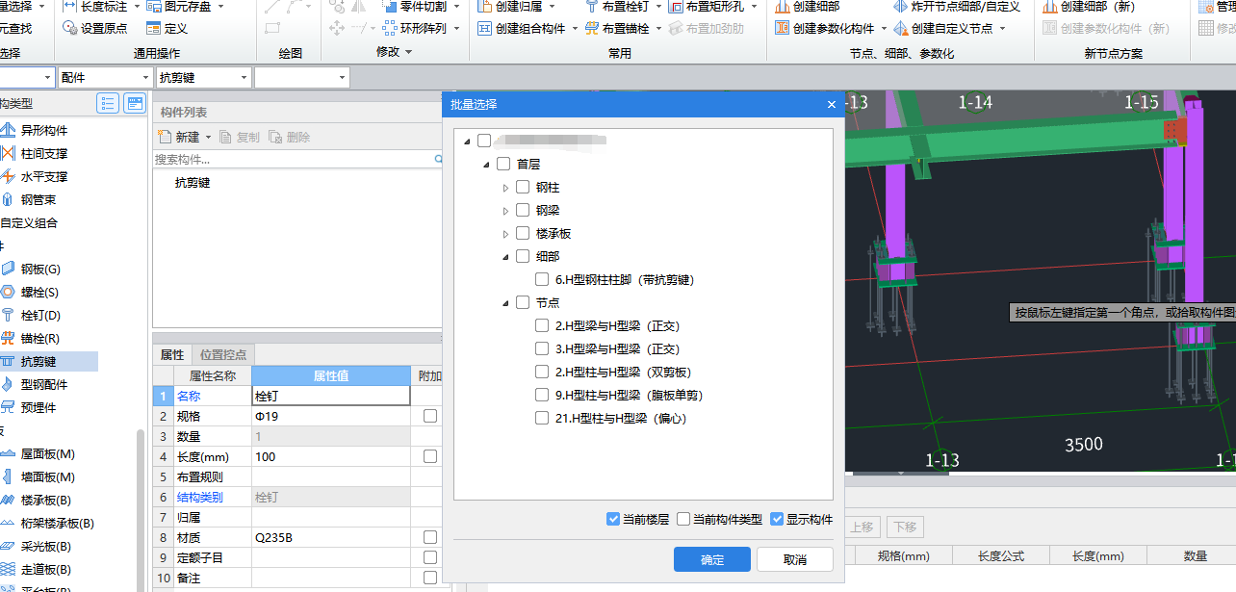The width and height of the screenshot is (1236, 592).
Task: Click the 新建 button in component list
Action: pos(179,138)
